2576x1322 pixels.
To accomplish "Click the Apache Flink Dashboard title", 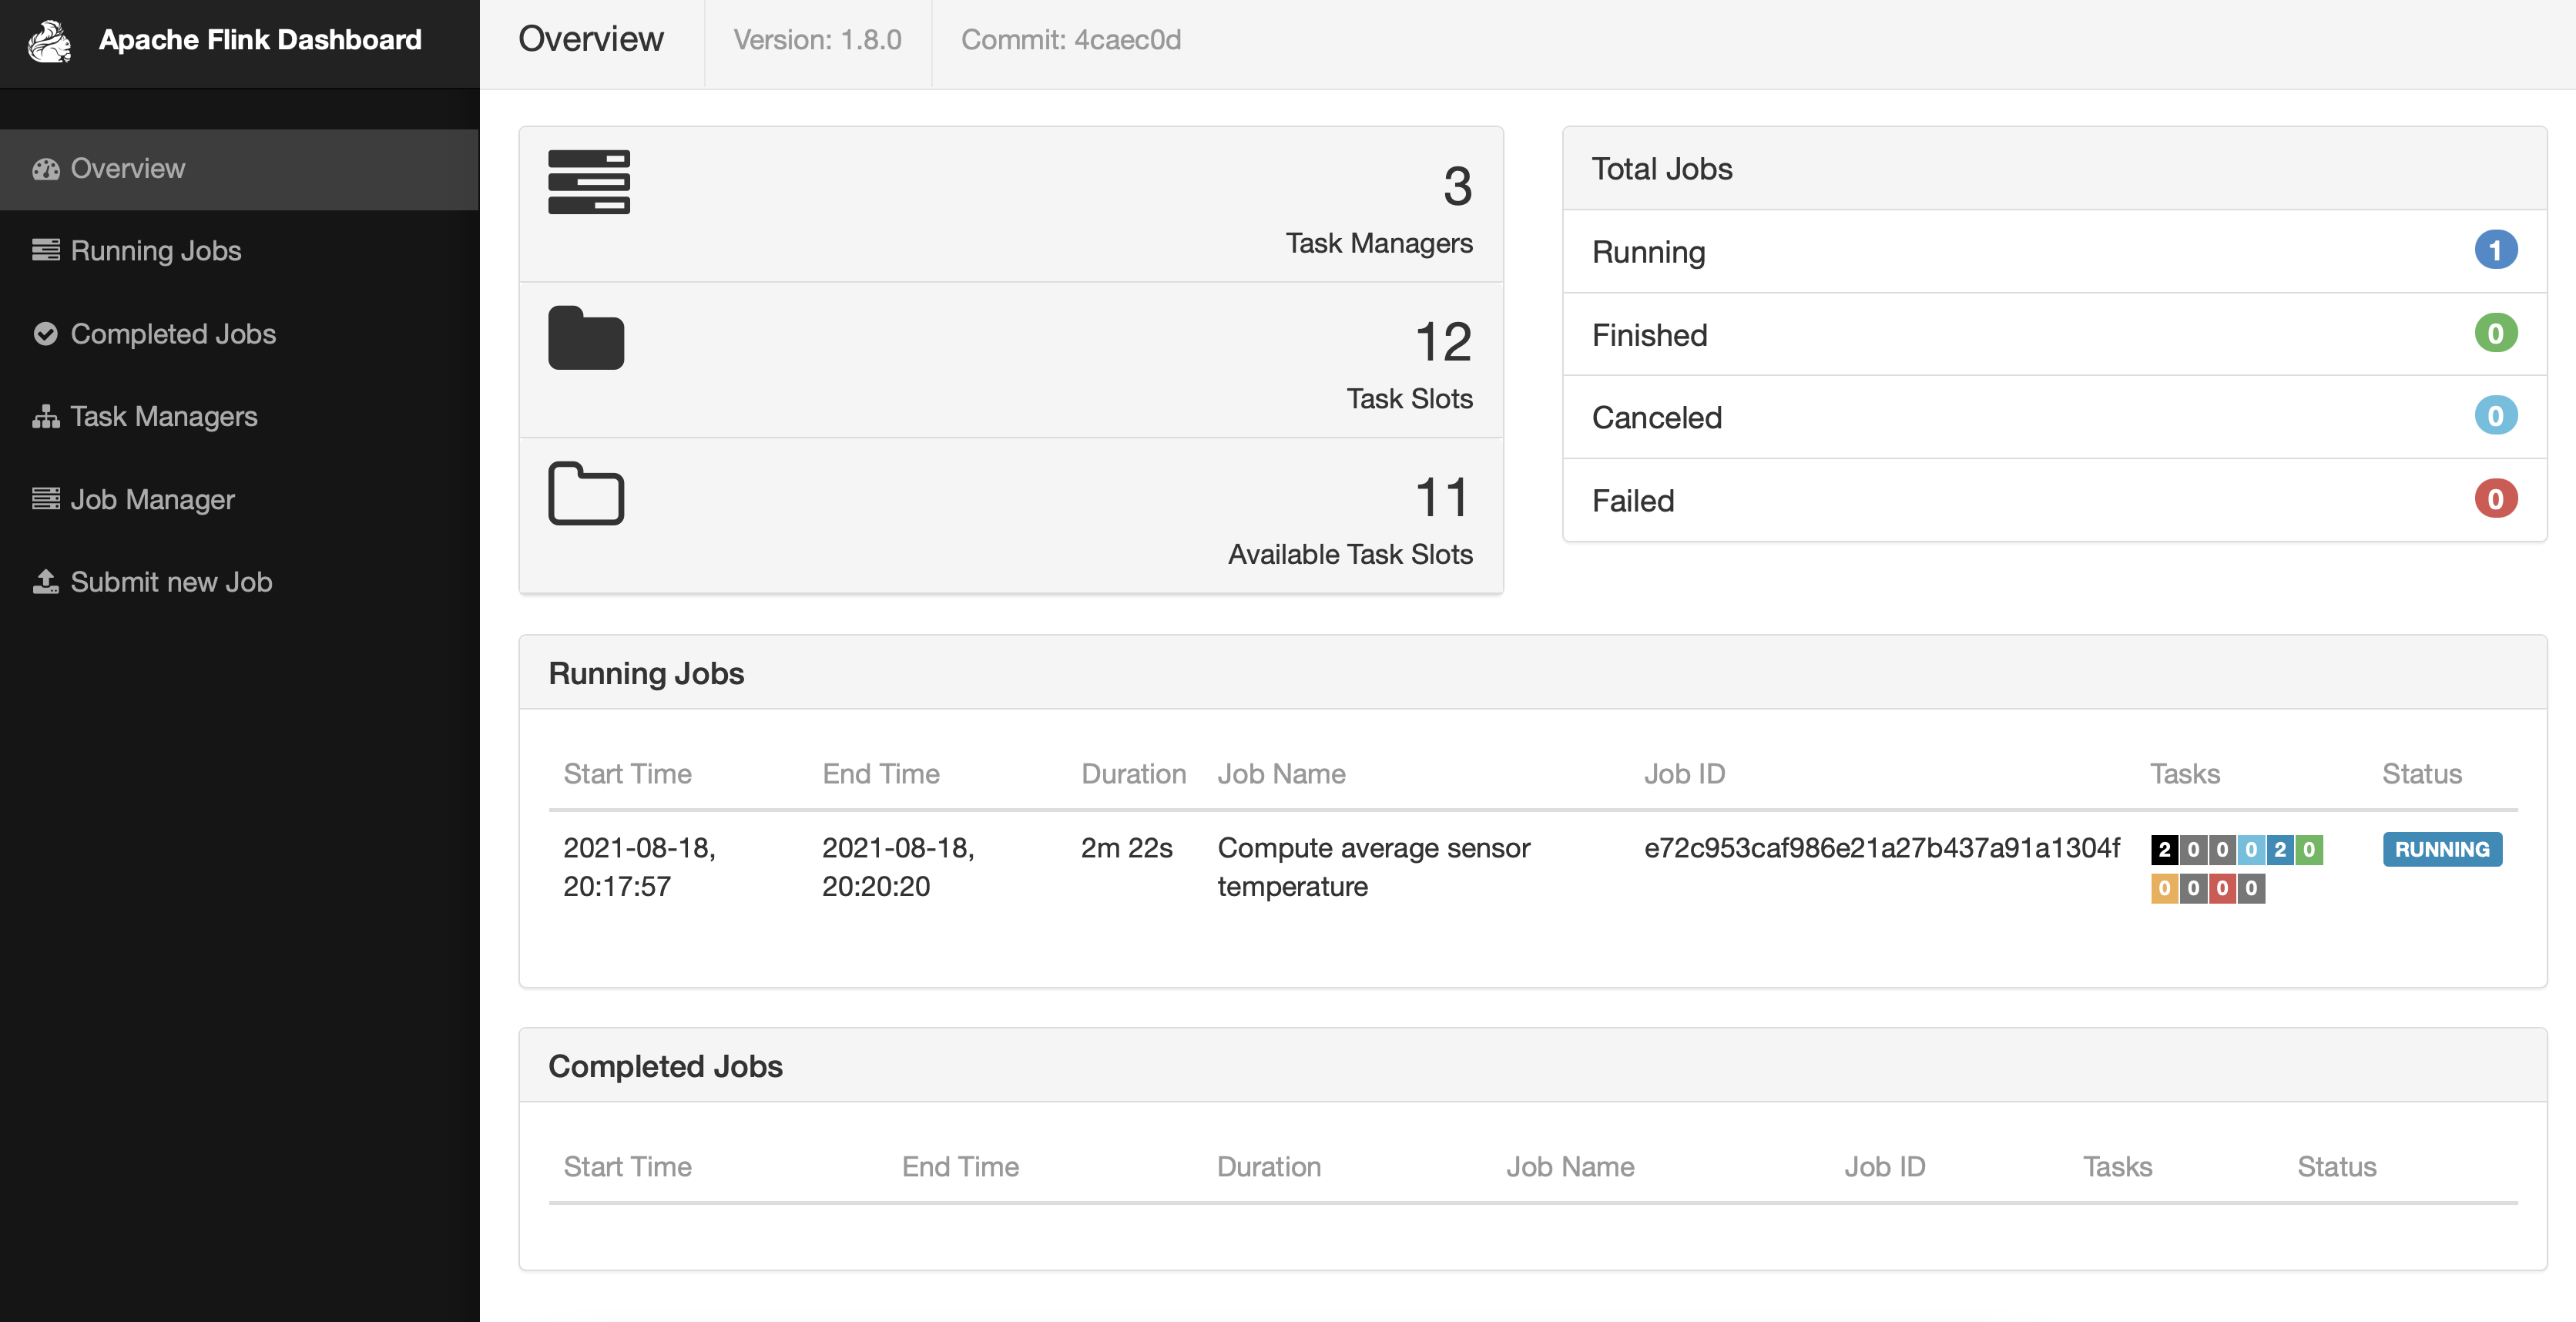I will (x=260, y=40).
